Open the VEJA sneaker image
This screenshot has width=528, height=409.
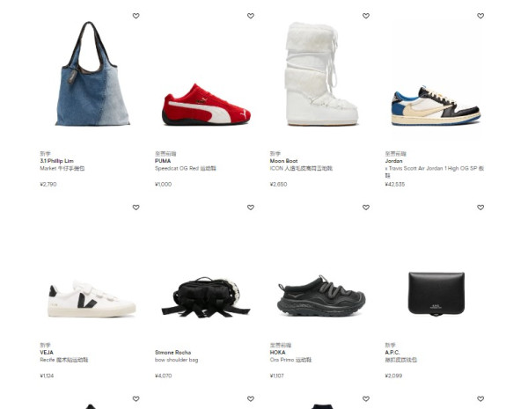[92, 299]
